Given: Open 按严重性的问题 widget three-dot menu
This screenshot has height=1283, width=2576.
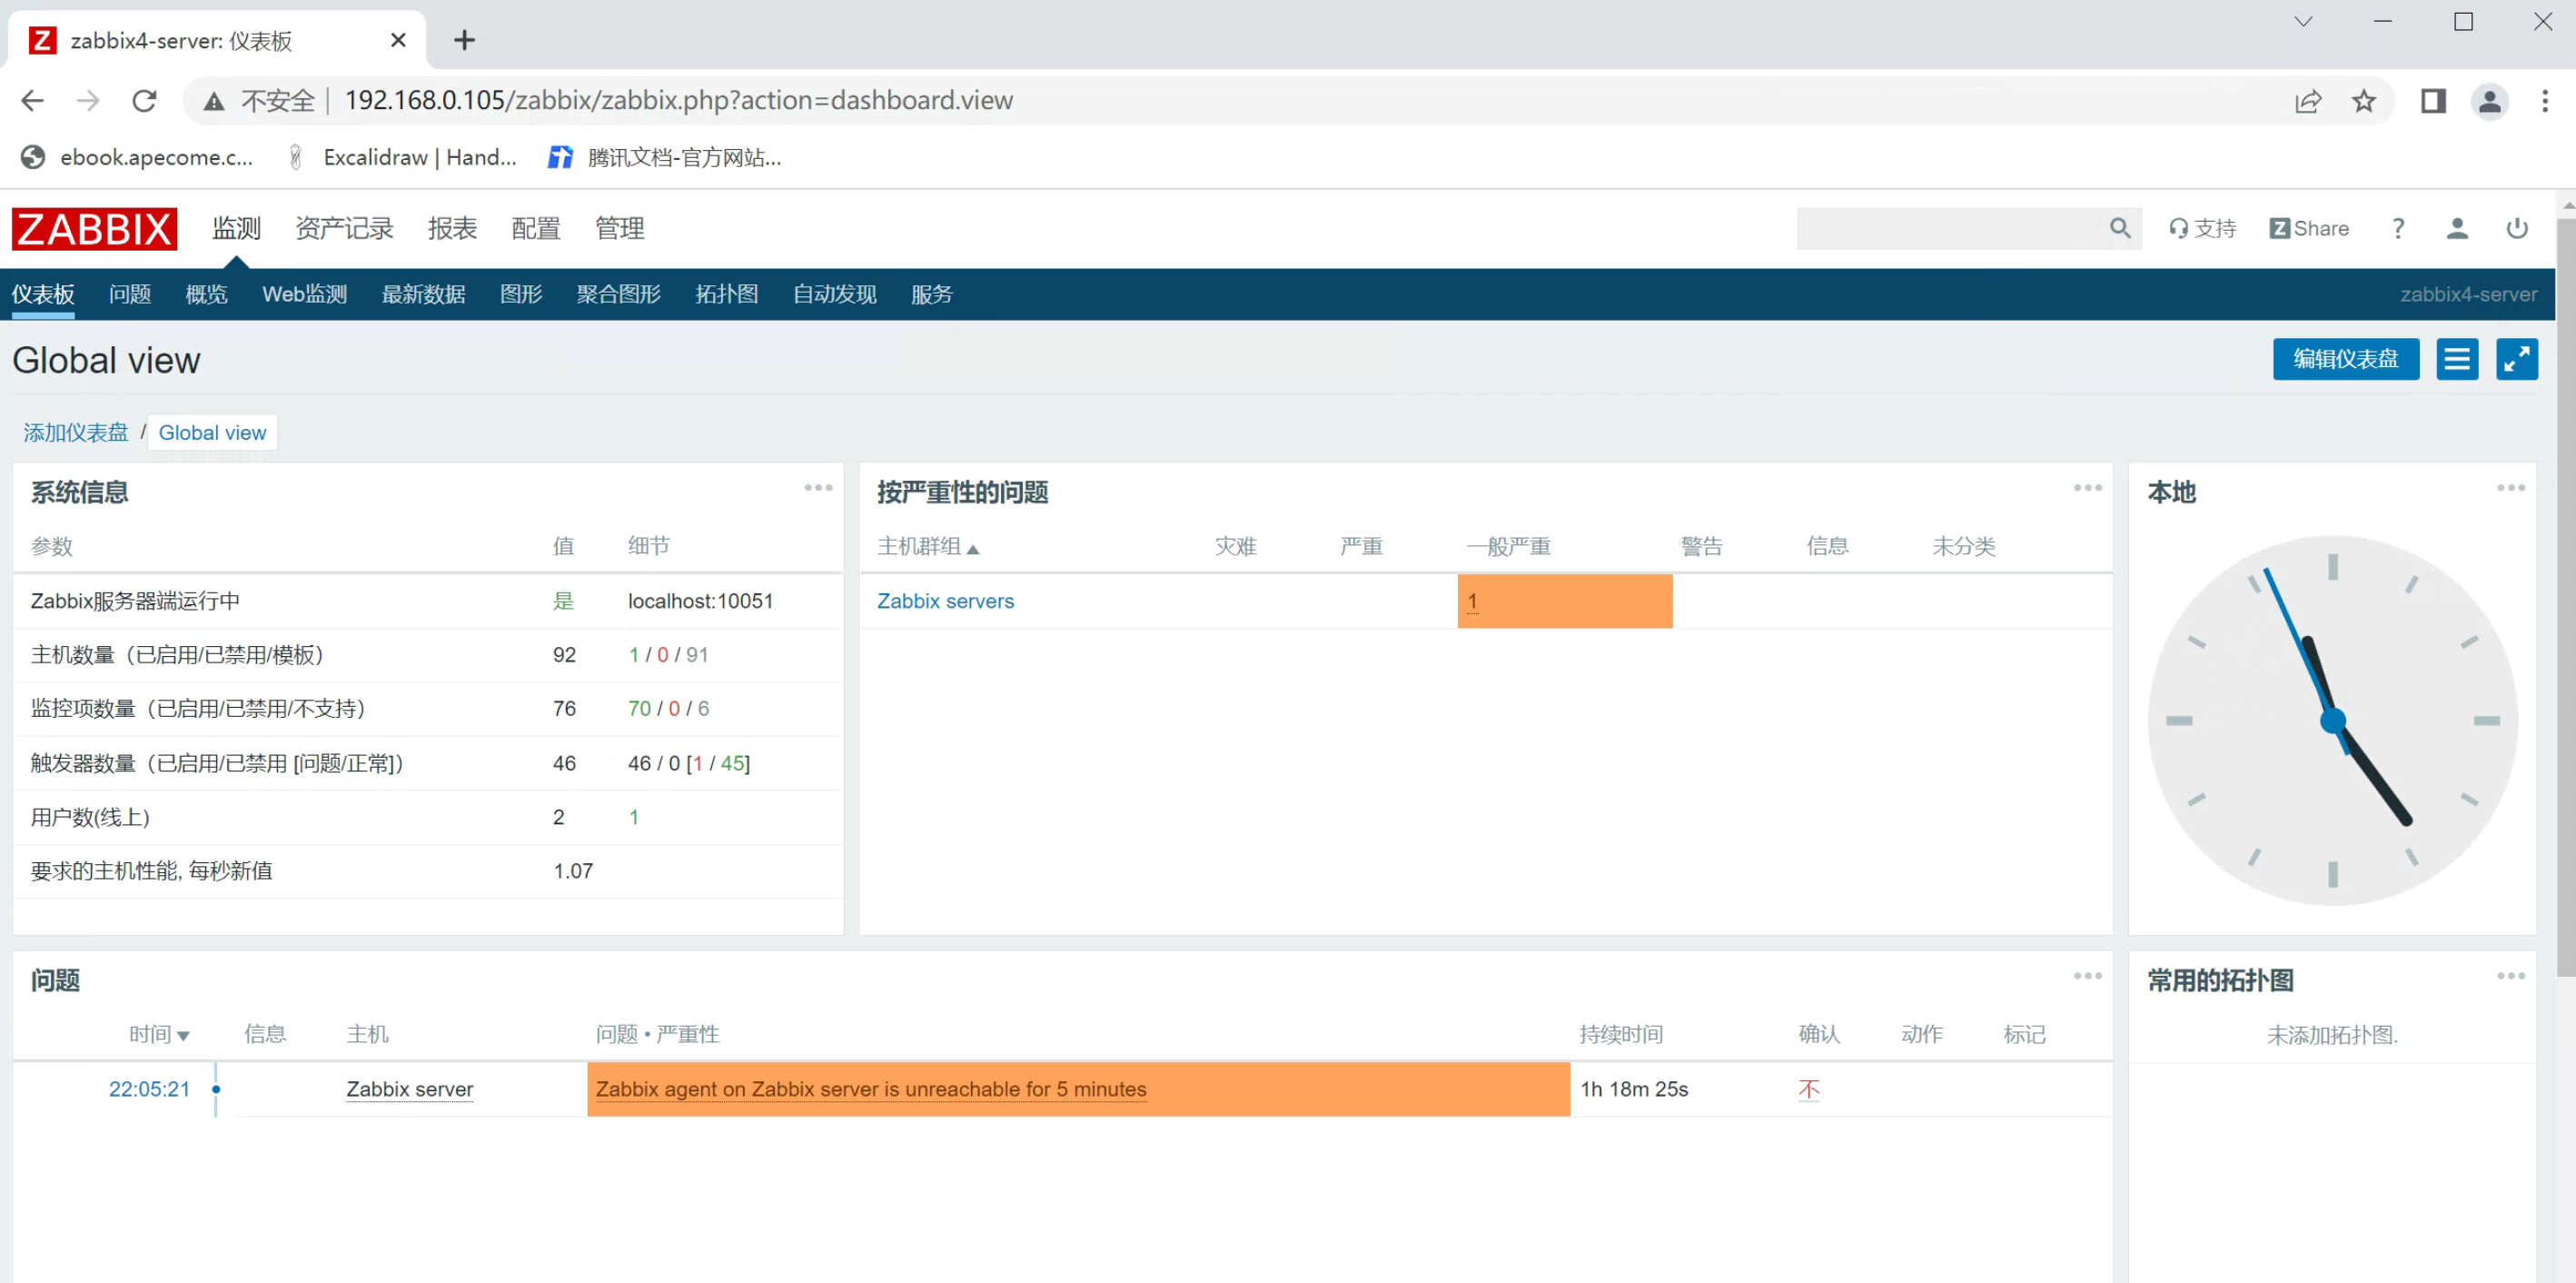Looking at the screenshot, I should [x=2087, y=488].
